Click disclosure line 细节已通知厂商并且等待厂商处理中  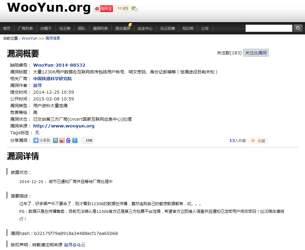click(x=80, y=182)
